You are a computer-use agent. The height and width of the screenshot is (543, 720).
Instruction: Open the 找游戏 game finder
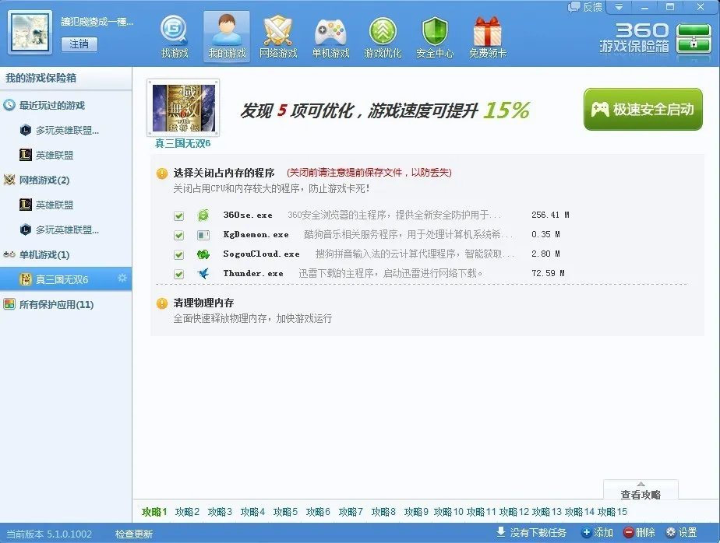point(174,35)
